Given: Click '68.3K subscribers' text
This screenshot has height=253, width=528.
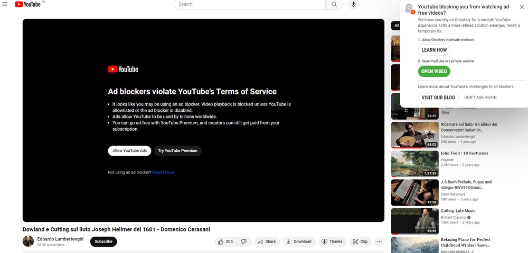Looking at the screenshot, I should coord(51,245).
